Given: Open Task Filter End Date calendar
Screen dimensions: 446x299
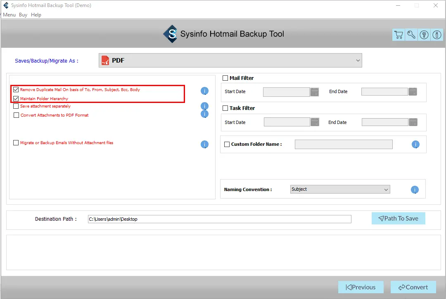Looking at the screenshot, I should click(413, 122).
